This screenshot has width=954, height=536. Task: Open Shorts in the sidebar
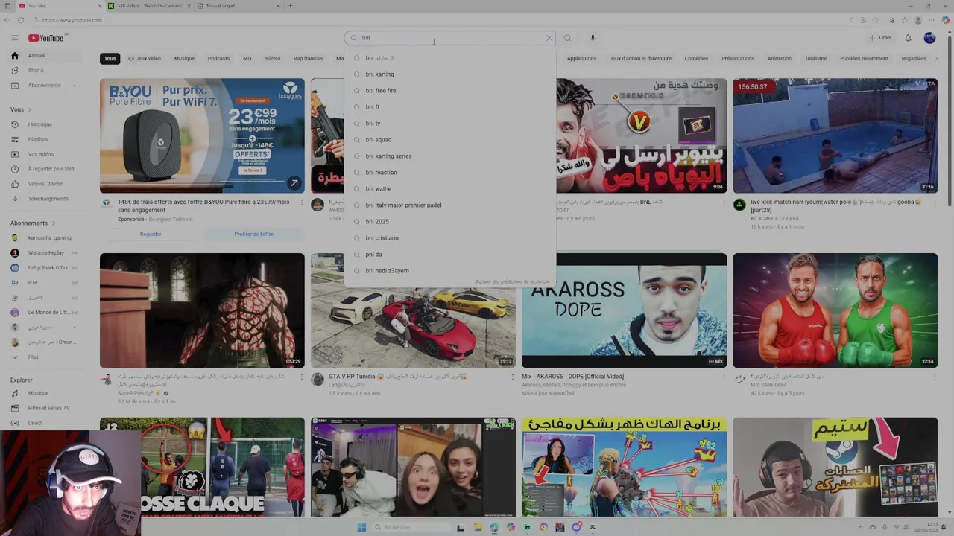point(45,71)
